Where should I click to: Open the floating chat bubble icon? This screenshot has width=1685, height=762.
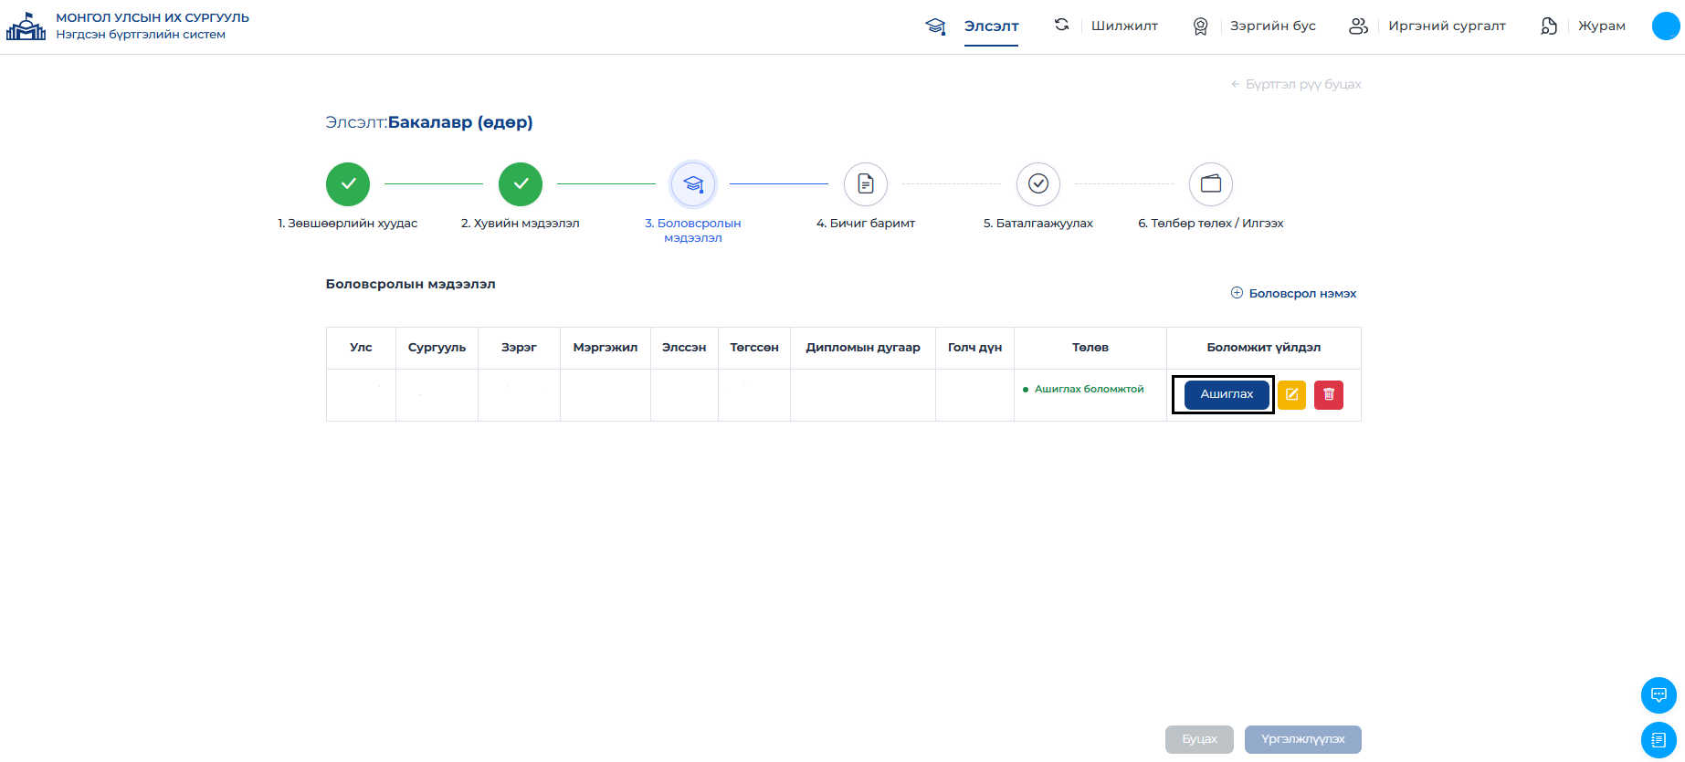click(x=1659, y=695)
